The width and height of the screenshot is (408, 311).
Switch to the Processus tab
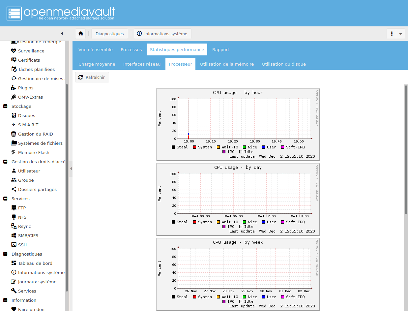coord(131,49)
